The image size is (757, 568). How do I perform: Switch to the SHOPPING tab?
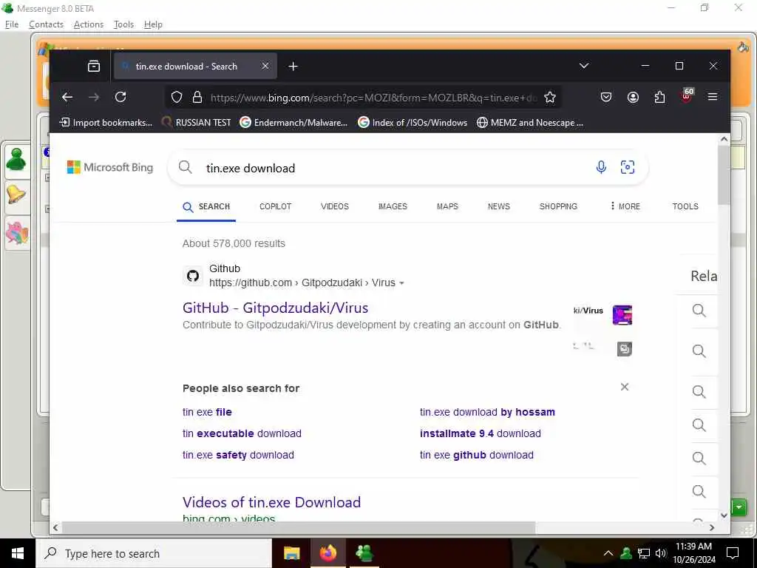558,206
